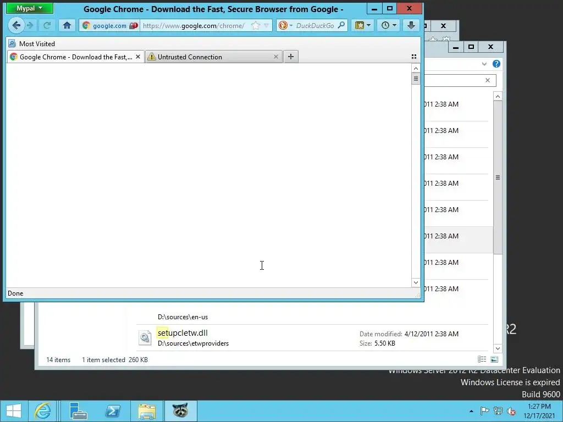This screenshot has width=563, height=422.
Task: Open PowerShell from the taskbar
Action: point(113,411)
